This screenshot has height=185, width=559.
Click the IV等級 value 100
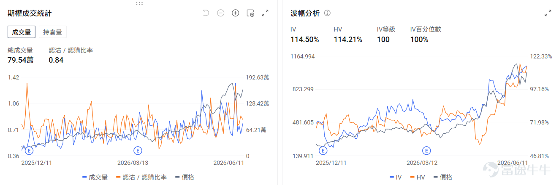pos(383,40)
